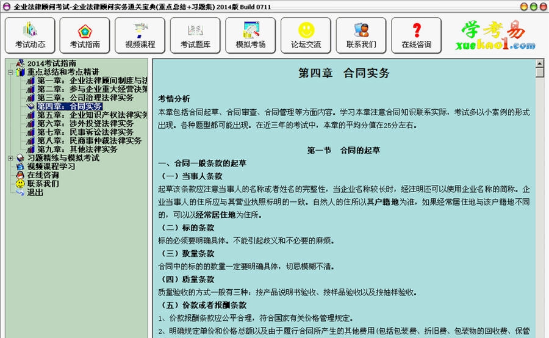Minimize the window with orange button
The width and height of the screenshot is (549, 338).
[x=524, y=7]
